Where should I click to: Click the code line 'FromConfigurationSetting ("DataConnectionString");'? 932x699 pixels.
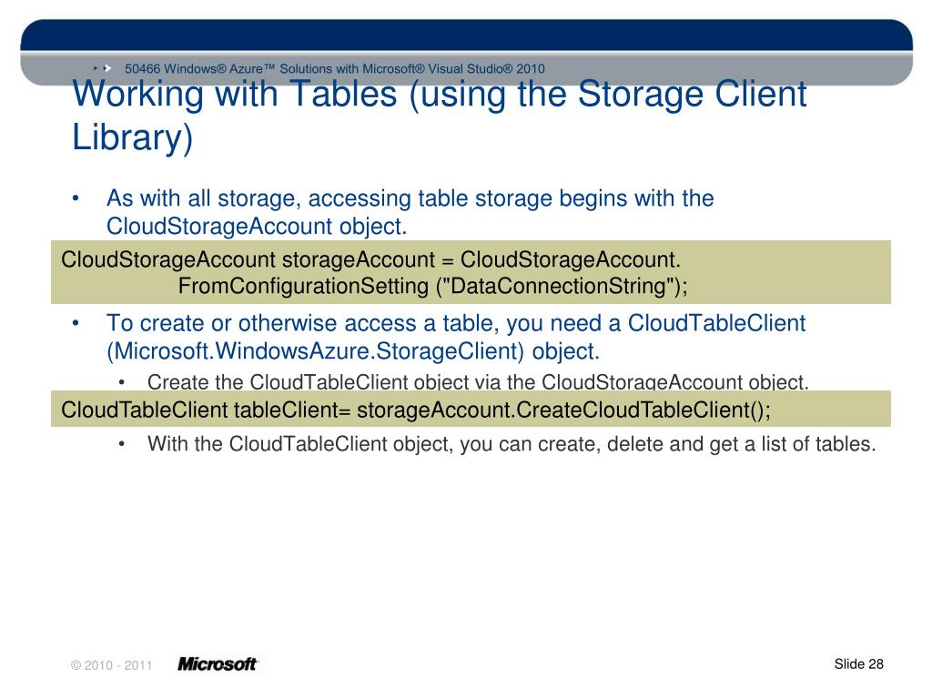(432, 286)
